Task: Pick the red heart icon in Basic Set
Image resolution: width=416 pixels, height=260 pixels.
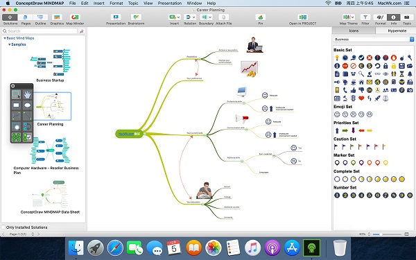Action: 361,98
